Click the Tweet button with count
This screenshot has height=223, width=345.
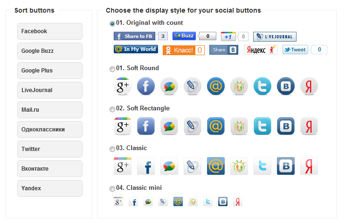(295, 50)
